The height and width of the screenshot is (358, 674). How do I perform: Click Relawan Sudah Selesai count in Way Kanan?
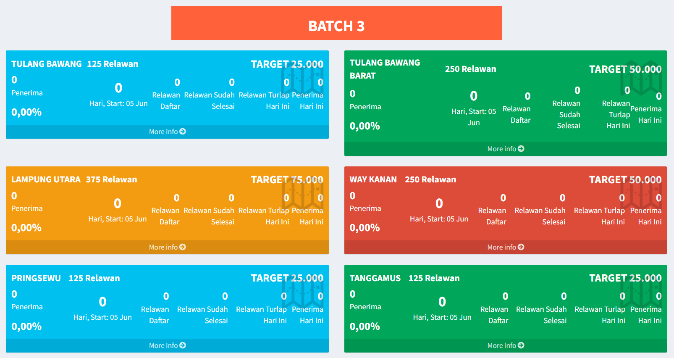click(x=562, y=198)
